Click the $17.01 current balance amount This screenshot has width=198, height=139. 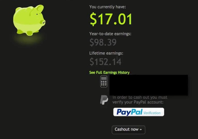(x=111, y=19)
